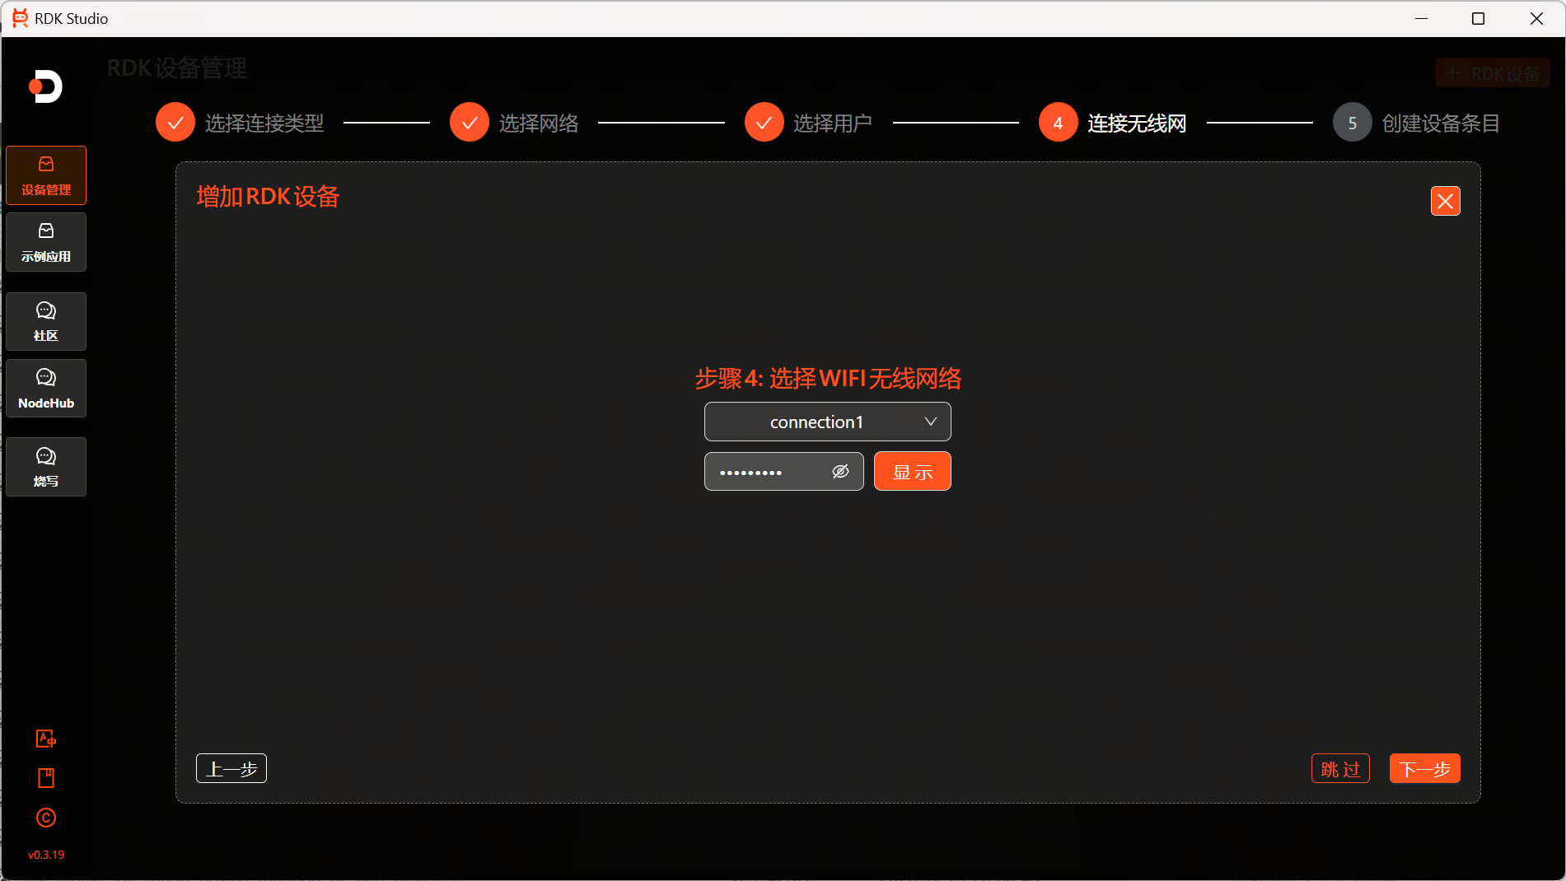Open NodeHub from the sidebar
This screenshot has height=881, width=1566.
tap(46, 388)
